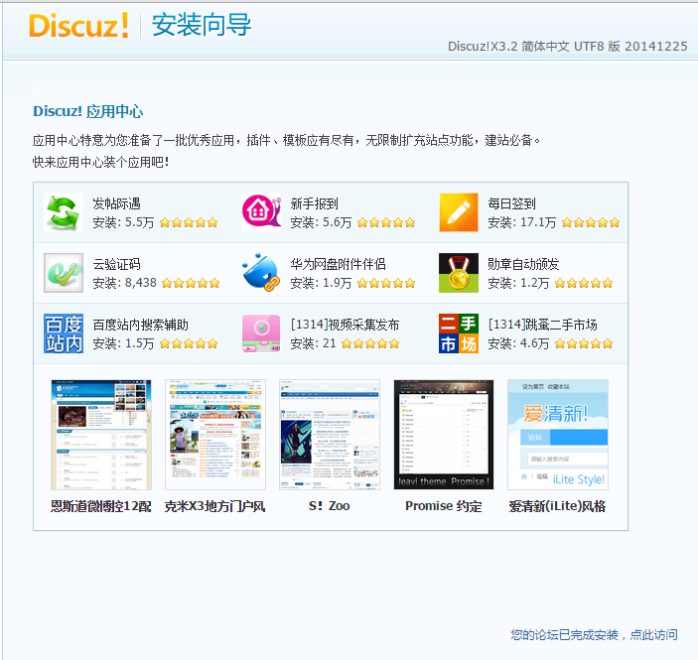Choose the 爱清新(iLite)风格 template preview
Screen dimensions: 698x660
557,435
